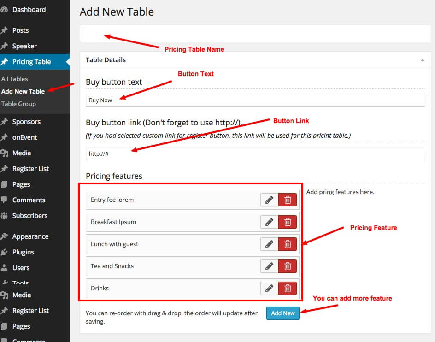Click trash icon beside Breakfast Ipsum
This screenshot has width=435, height=342.
(288, 222)
